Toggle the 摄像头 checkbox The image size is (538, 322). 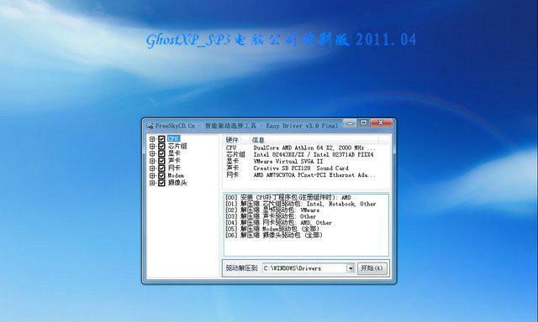click(161, 183)
